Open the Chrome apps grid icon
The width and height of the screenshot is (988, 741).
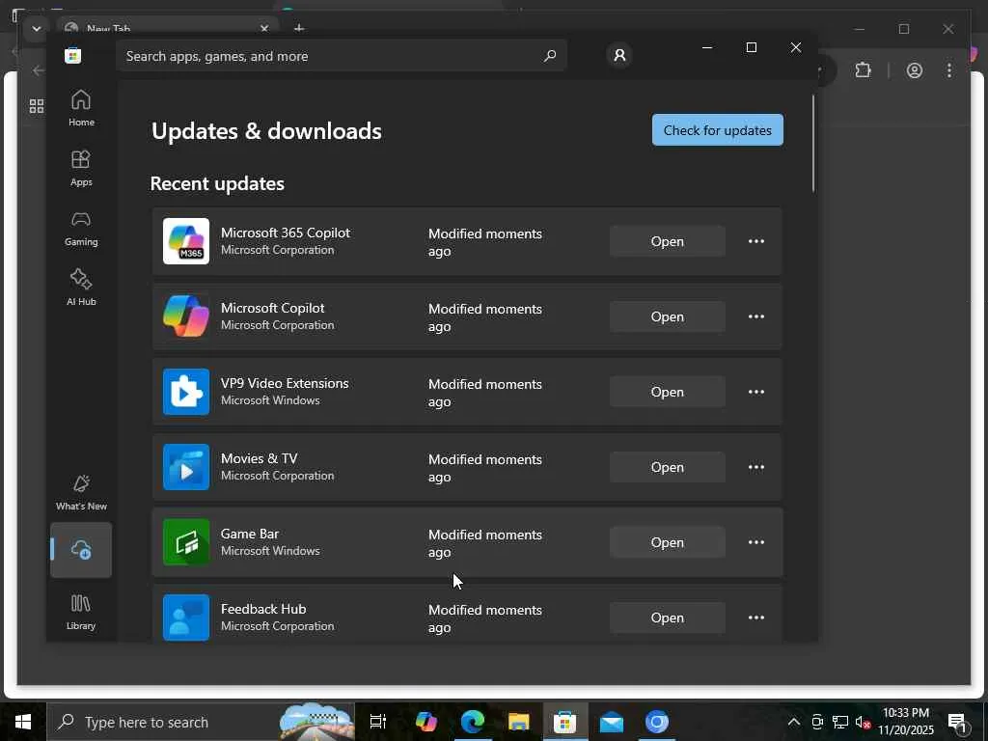coord(37,106)
